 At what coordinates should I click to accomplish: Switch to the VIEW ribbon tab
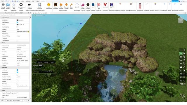point(38,1)
